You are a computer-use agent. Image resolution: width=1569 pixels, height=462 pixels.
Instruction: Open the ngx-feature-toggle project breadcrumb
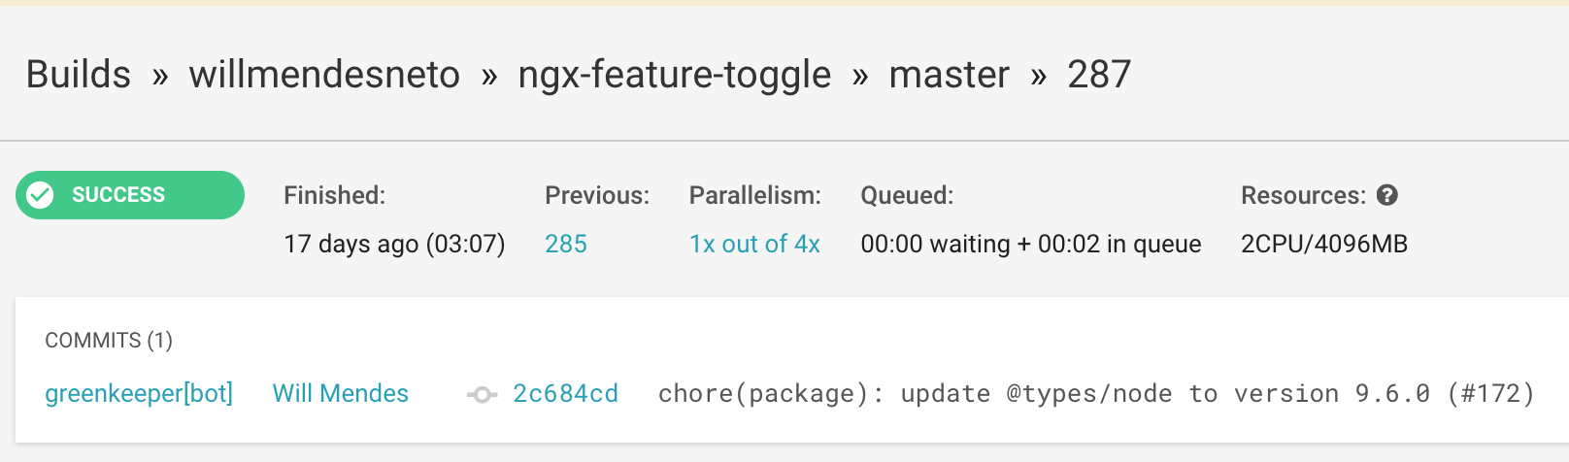point(675,74)
